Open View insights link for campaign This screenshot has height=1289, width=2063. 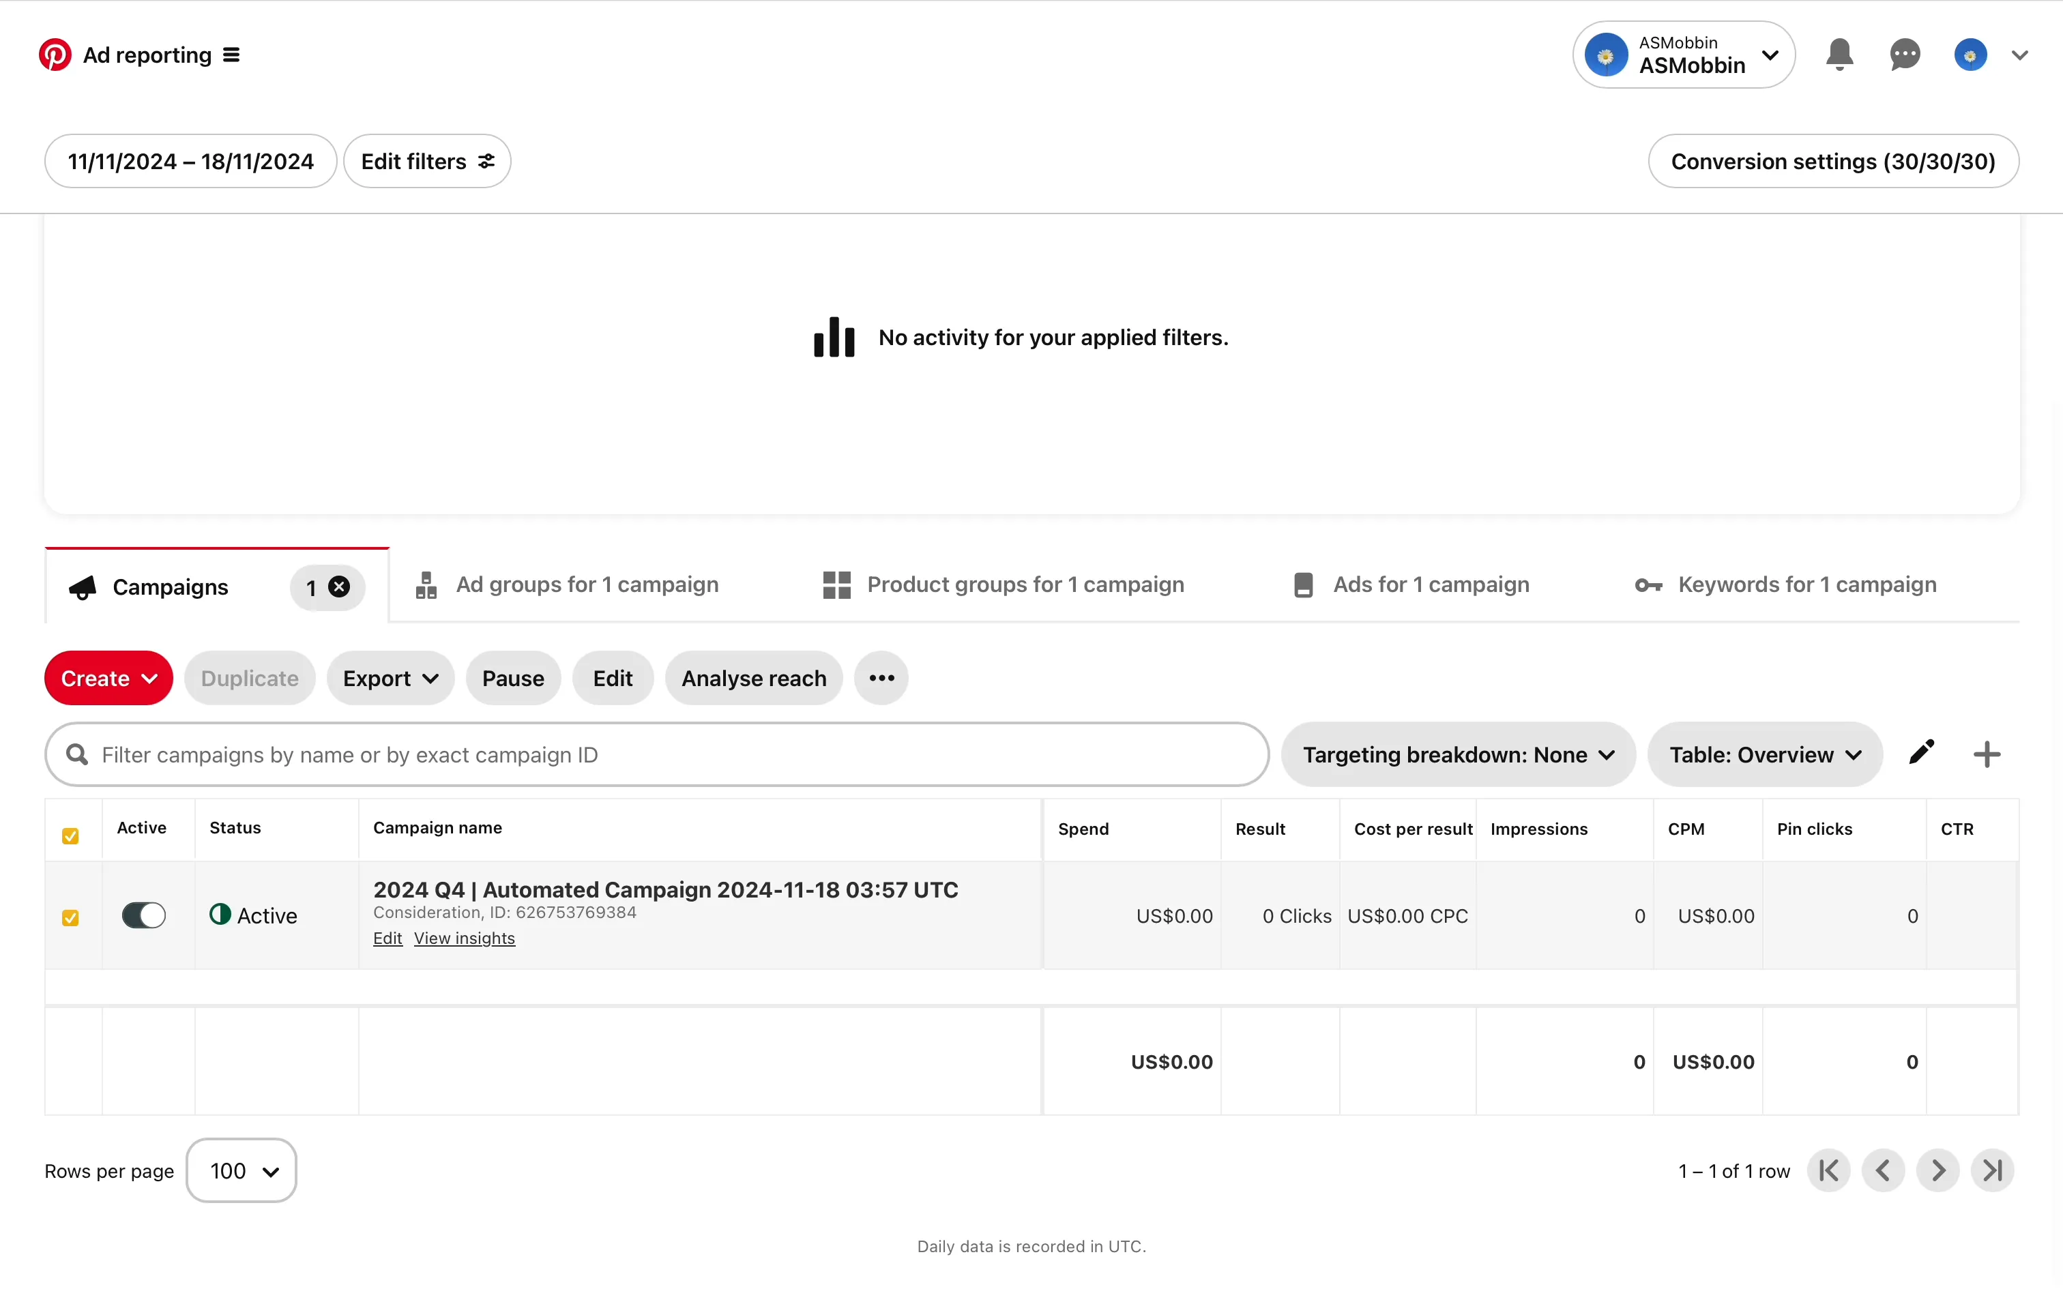pos(465,938)
